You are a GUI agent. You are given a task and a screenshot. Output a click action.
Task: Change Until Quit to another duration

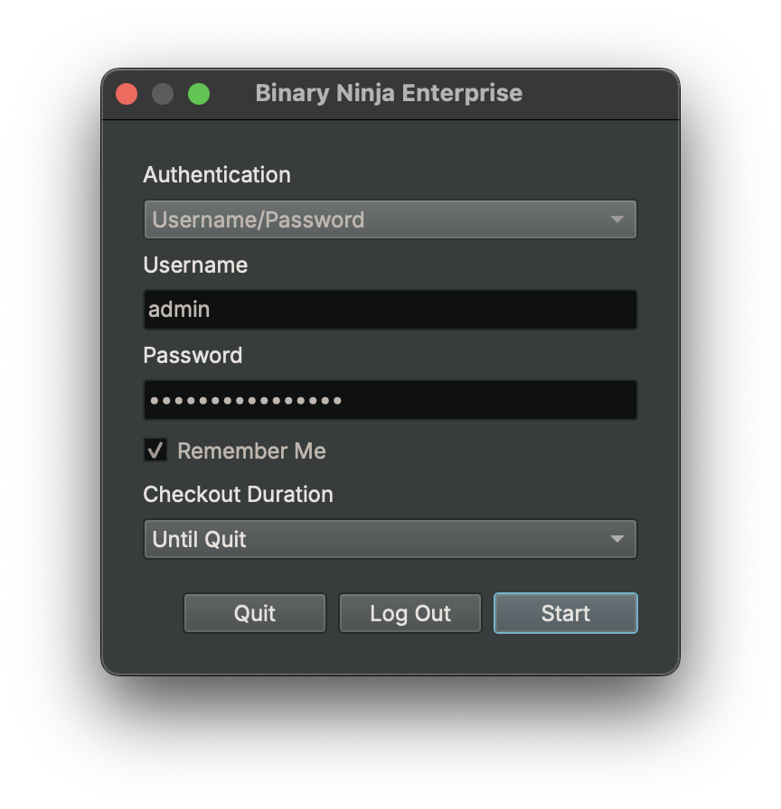point(389,539)
